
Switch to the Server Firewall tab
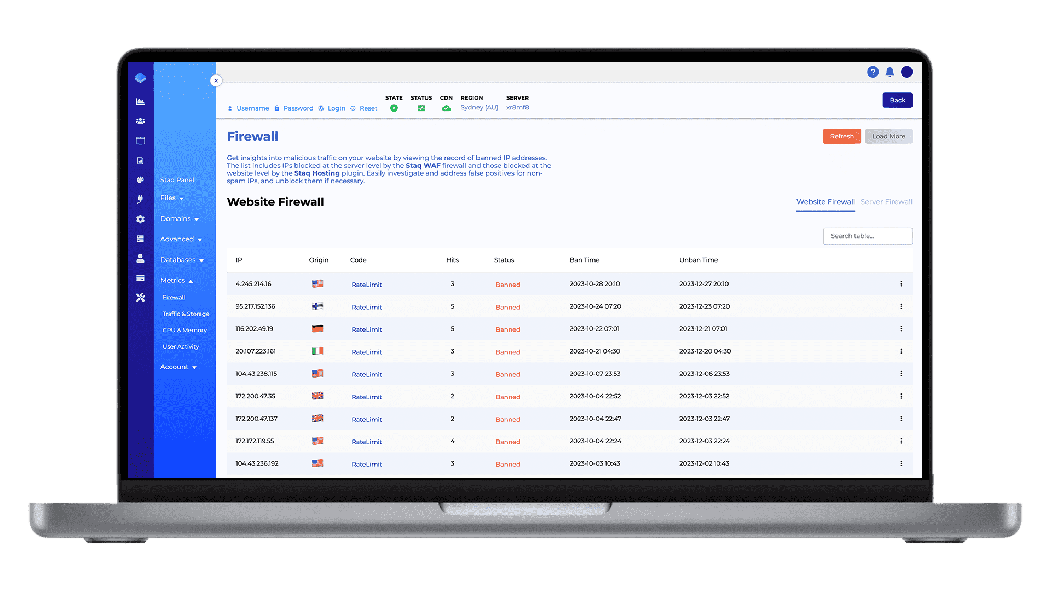click(x=886, y=201)
